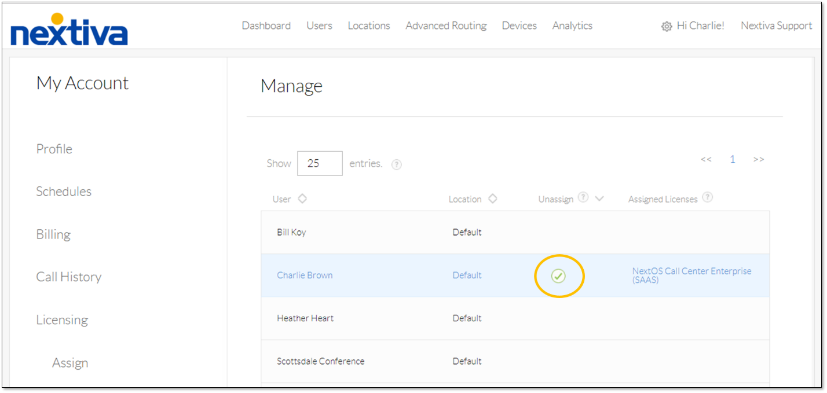Open the Locations menu
The width and height of the screenshot is (827, 393).
coord(369,25)
